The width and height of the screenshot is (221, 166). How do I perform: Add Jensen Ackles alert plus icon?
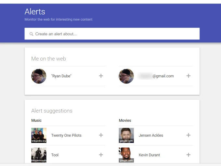coord(188,135)
